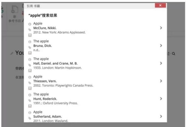Click info icon beside Thiessen, Vern's Apple
Screen dimensions: 186x127
point(30,77)
